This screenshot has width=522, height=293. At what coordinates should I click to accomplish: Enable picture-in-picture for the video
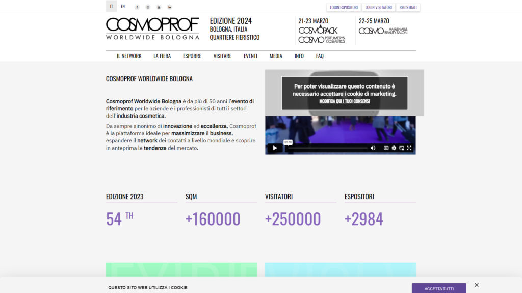click(x=402, y=148)
